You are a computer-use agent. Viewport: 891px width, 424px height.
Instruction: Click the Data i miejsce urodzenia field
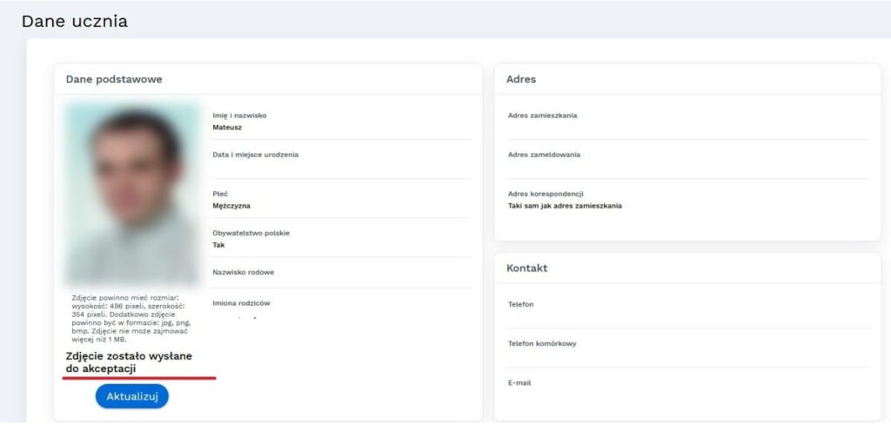pos(341,160)
